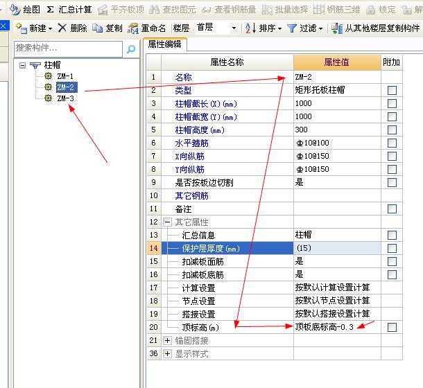Click the 柱帽高度 value 300
Viewport: 423px width, 388px height.
point(337,130)
